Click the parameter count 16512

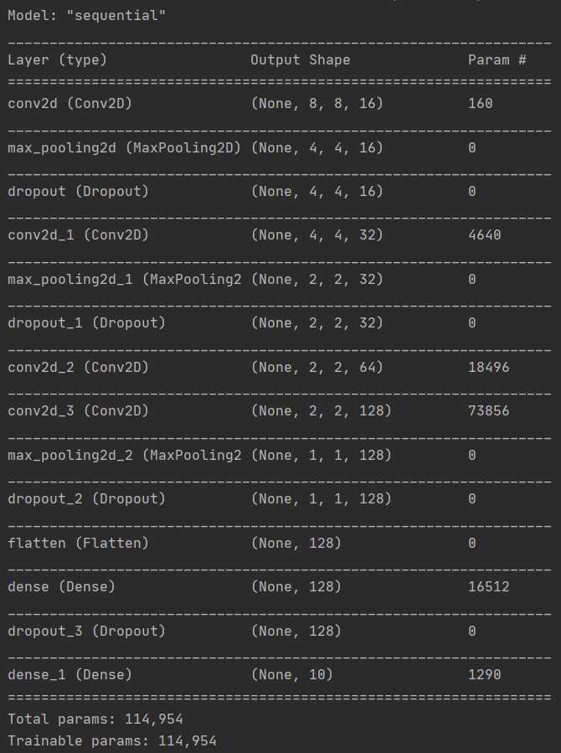coord(489,586)
